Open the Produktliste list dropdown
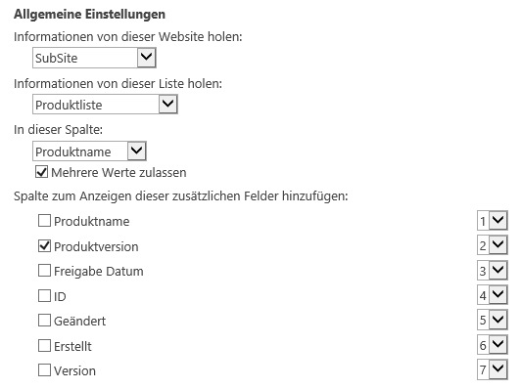522x389 pixels. [x=105, y=105]
